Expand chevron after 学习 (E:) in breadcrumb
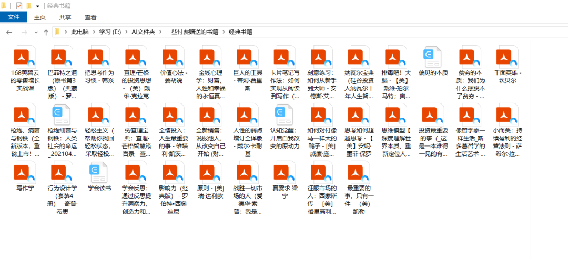568x260 pixels. [126, 32]
